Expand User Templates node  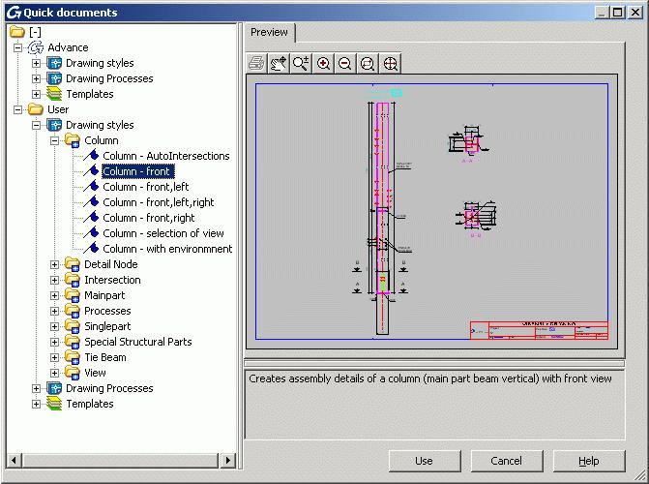(x=37, y=404)
